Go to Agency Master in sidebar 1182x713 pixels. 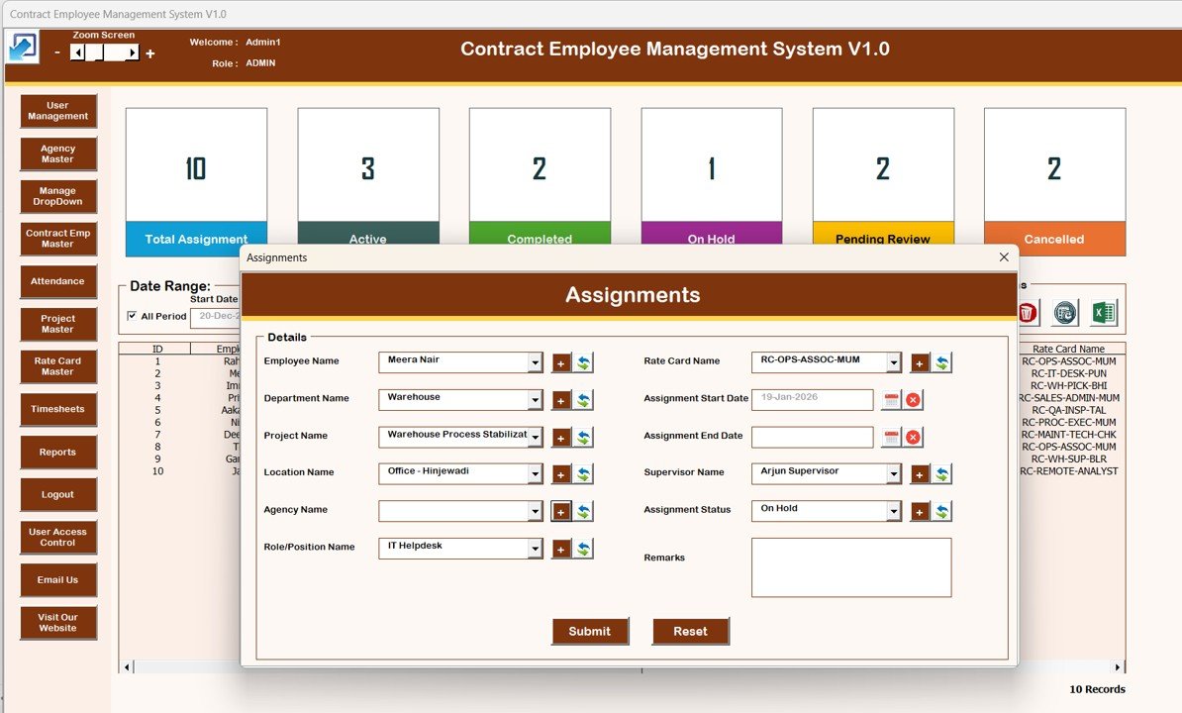(x=57, y=154)
